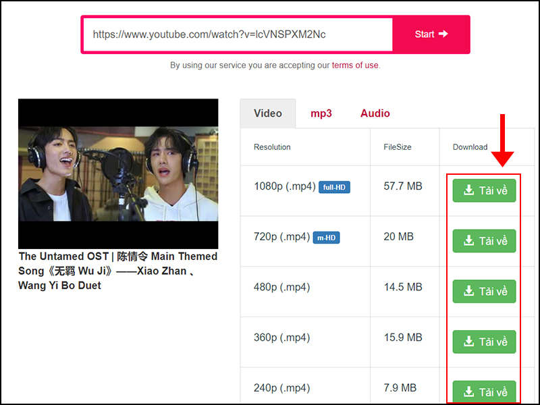
Task: Click the Resolution column header
Action: 272,147
